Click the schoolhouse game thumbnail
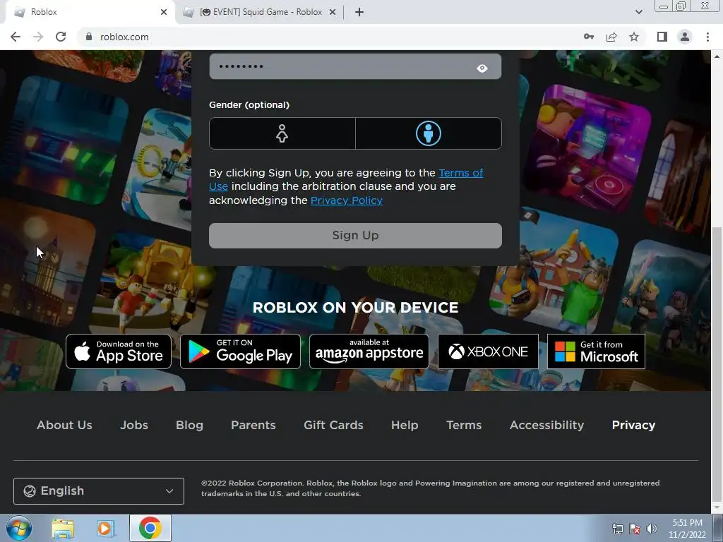 [554, 270]
